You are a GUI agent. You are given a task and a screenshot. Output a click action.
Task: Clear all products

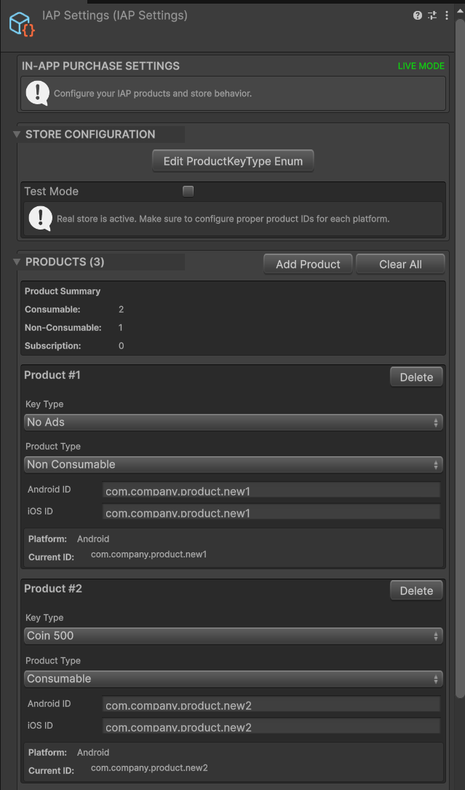coord(400,263)
